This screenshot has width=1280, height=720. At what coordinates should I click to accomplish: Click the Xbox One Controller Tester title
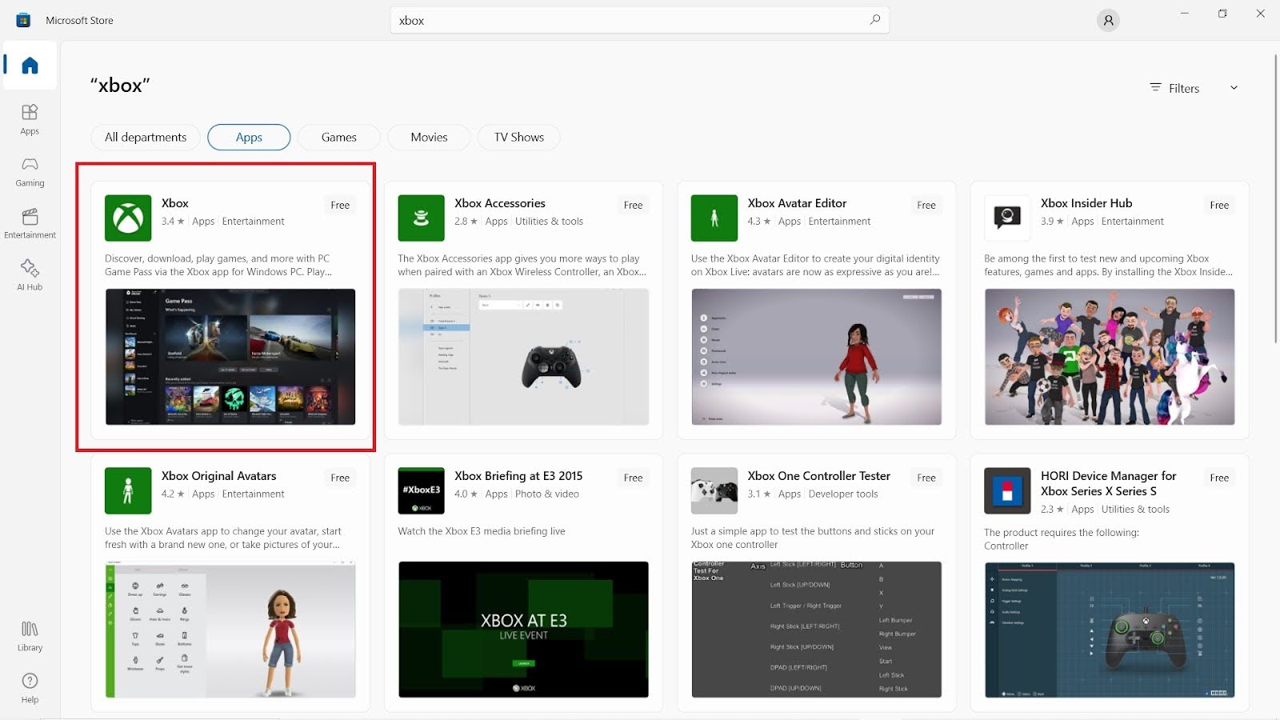click(818, 476)
